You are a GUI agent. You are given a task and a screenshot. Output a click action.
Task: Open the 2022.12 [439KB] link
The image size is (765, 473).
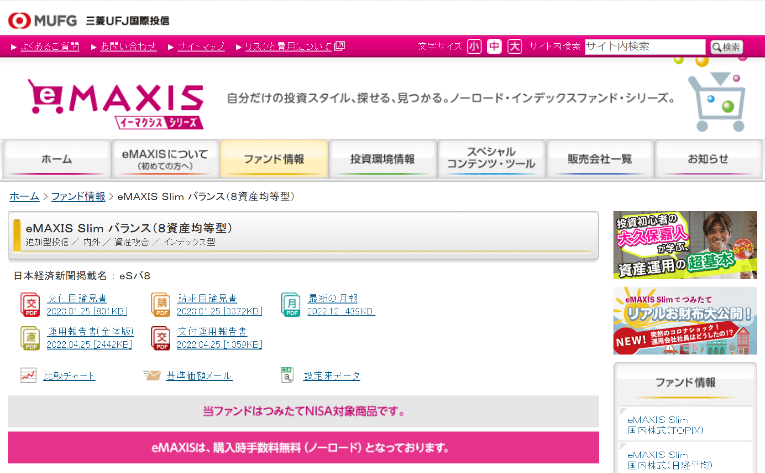click(341, 311)
